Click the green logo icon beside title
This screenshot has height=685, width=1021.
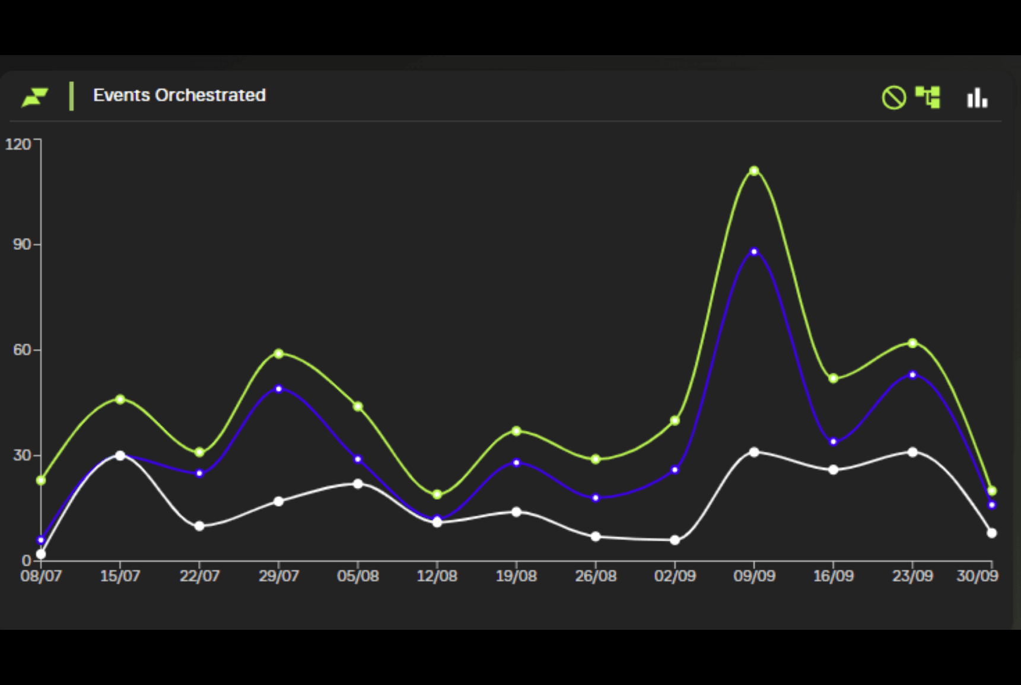pyautogui.click(x=35, y=97)
